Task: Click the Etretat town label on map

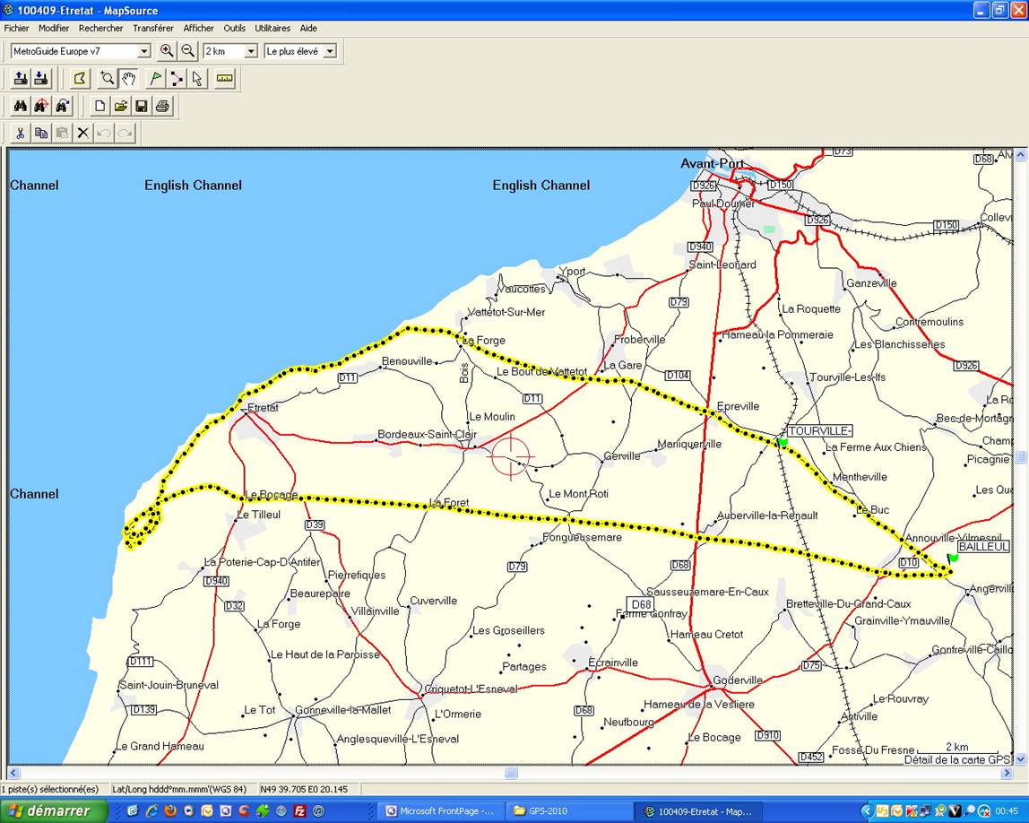Action: tap(264, 408)
